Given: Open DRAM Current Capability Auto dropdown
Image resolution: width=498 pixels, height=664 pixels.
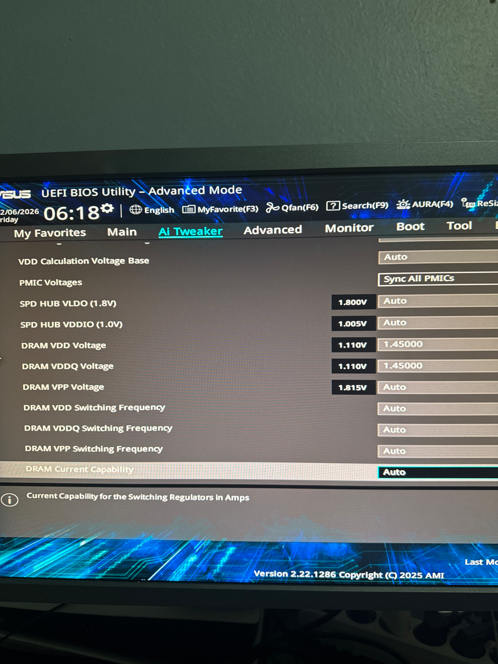Looking at the screenshot, I should coord(438,472).
